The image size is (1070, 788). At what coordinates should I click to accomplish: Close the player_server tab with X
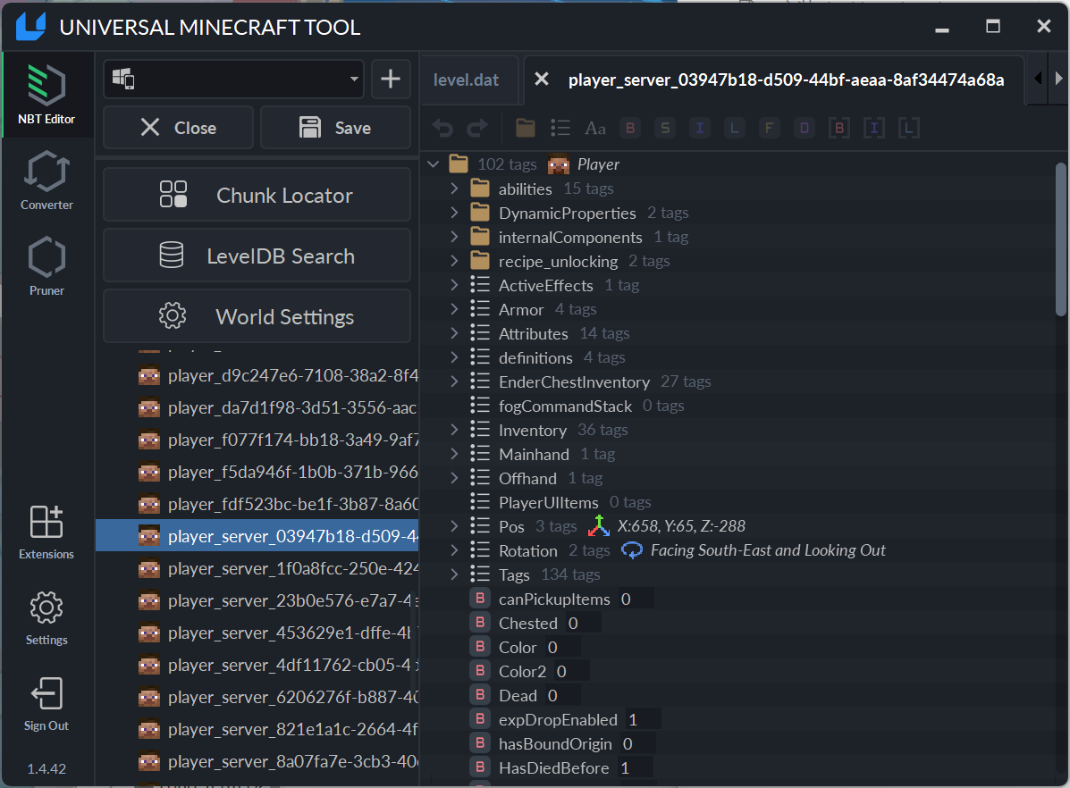click(541, 80)
